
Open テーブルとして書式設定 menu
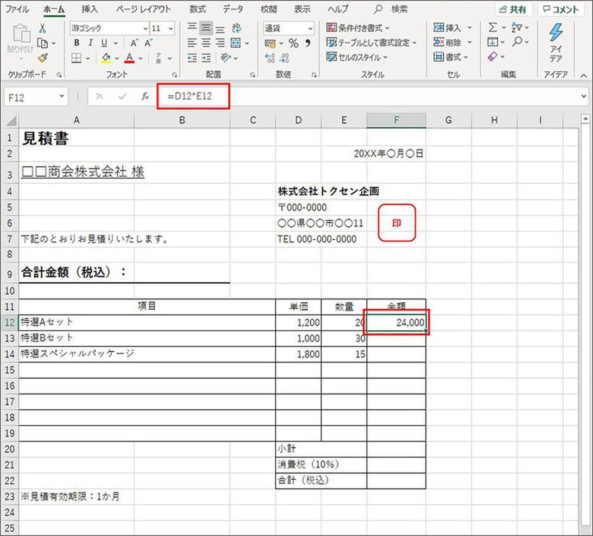[372, 43]
